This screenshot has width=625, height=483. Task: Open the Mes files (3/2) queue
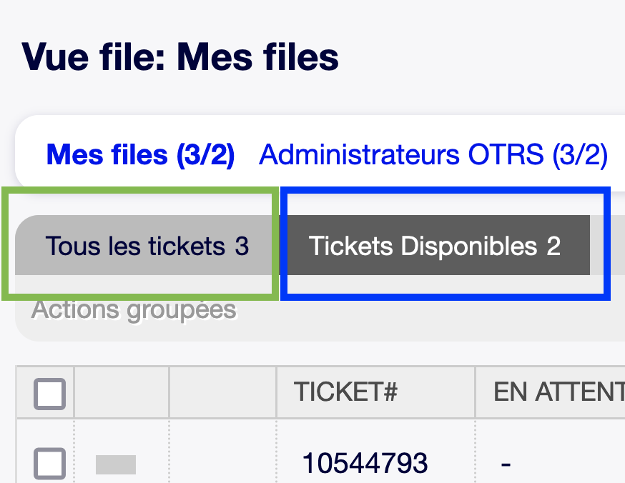click(140, 154)
